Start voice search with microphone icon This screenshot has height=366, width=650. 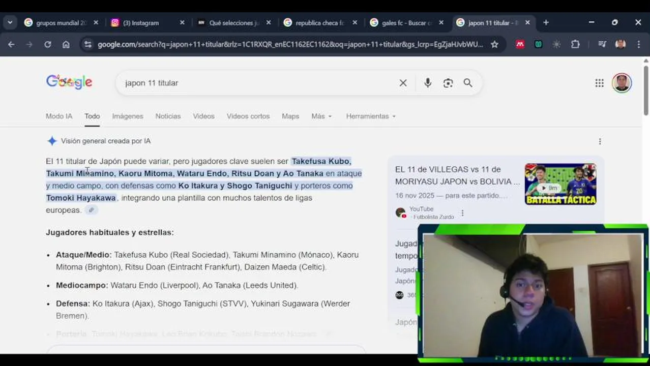(428, 83)
